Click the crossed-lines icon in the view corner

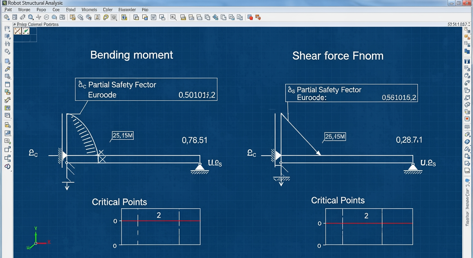pyautogui.click(x=18, y=31)
